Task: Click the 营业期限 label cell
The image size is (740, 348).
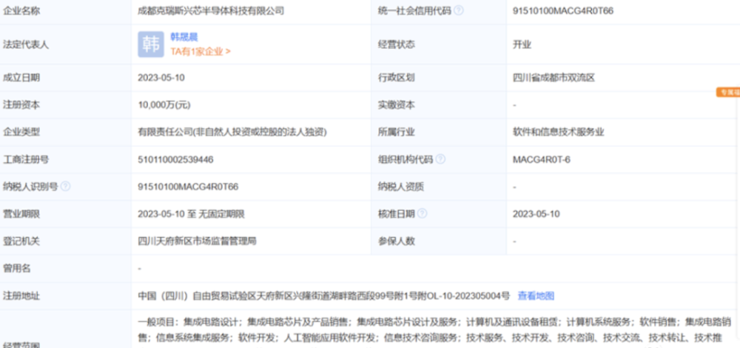Action: [x=66, y=214]
